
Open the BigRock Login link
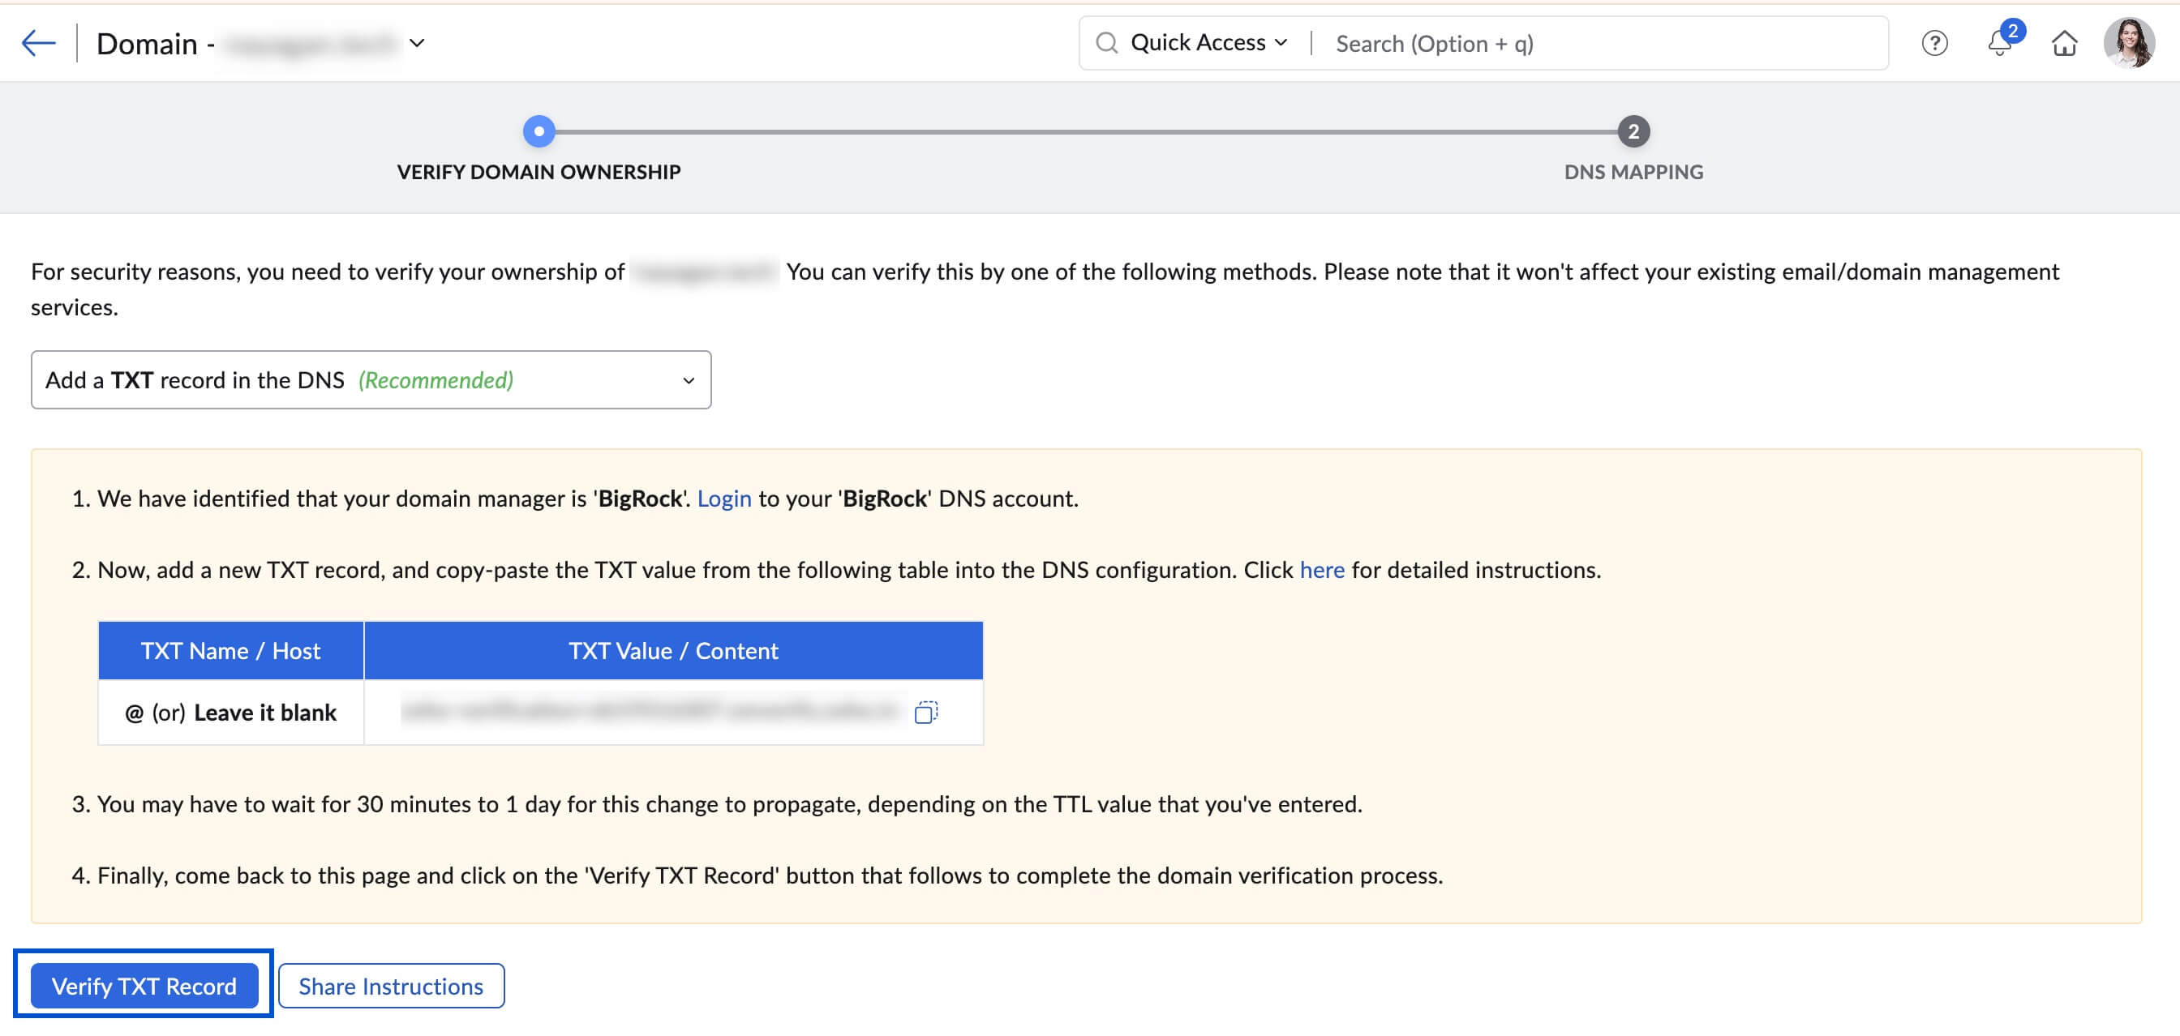[x=724, y=498]
